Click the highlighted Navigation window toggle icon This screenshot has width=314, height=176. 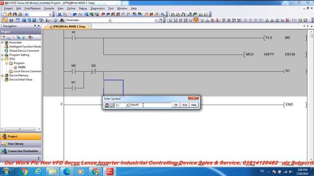click(x=4, y=21)
